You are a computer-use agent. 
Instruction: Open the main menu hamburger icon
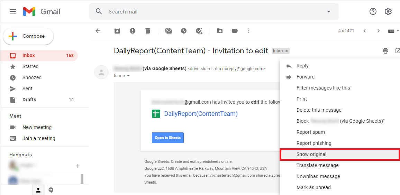click(x=13, y=11)
